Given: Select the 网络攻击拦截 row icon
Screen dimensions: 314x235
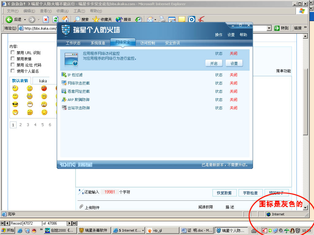Looking at the screenshot, I should point(64,83).
